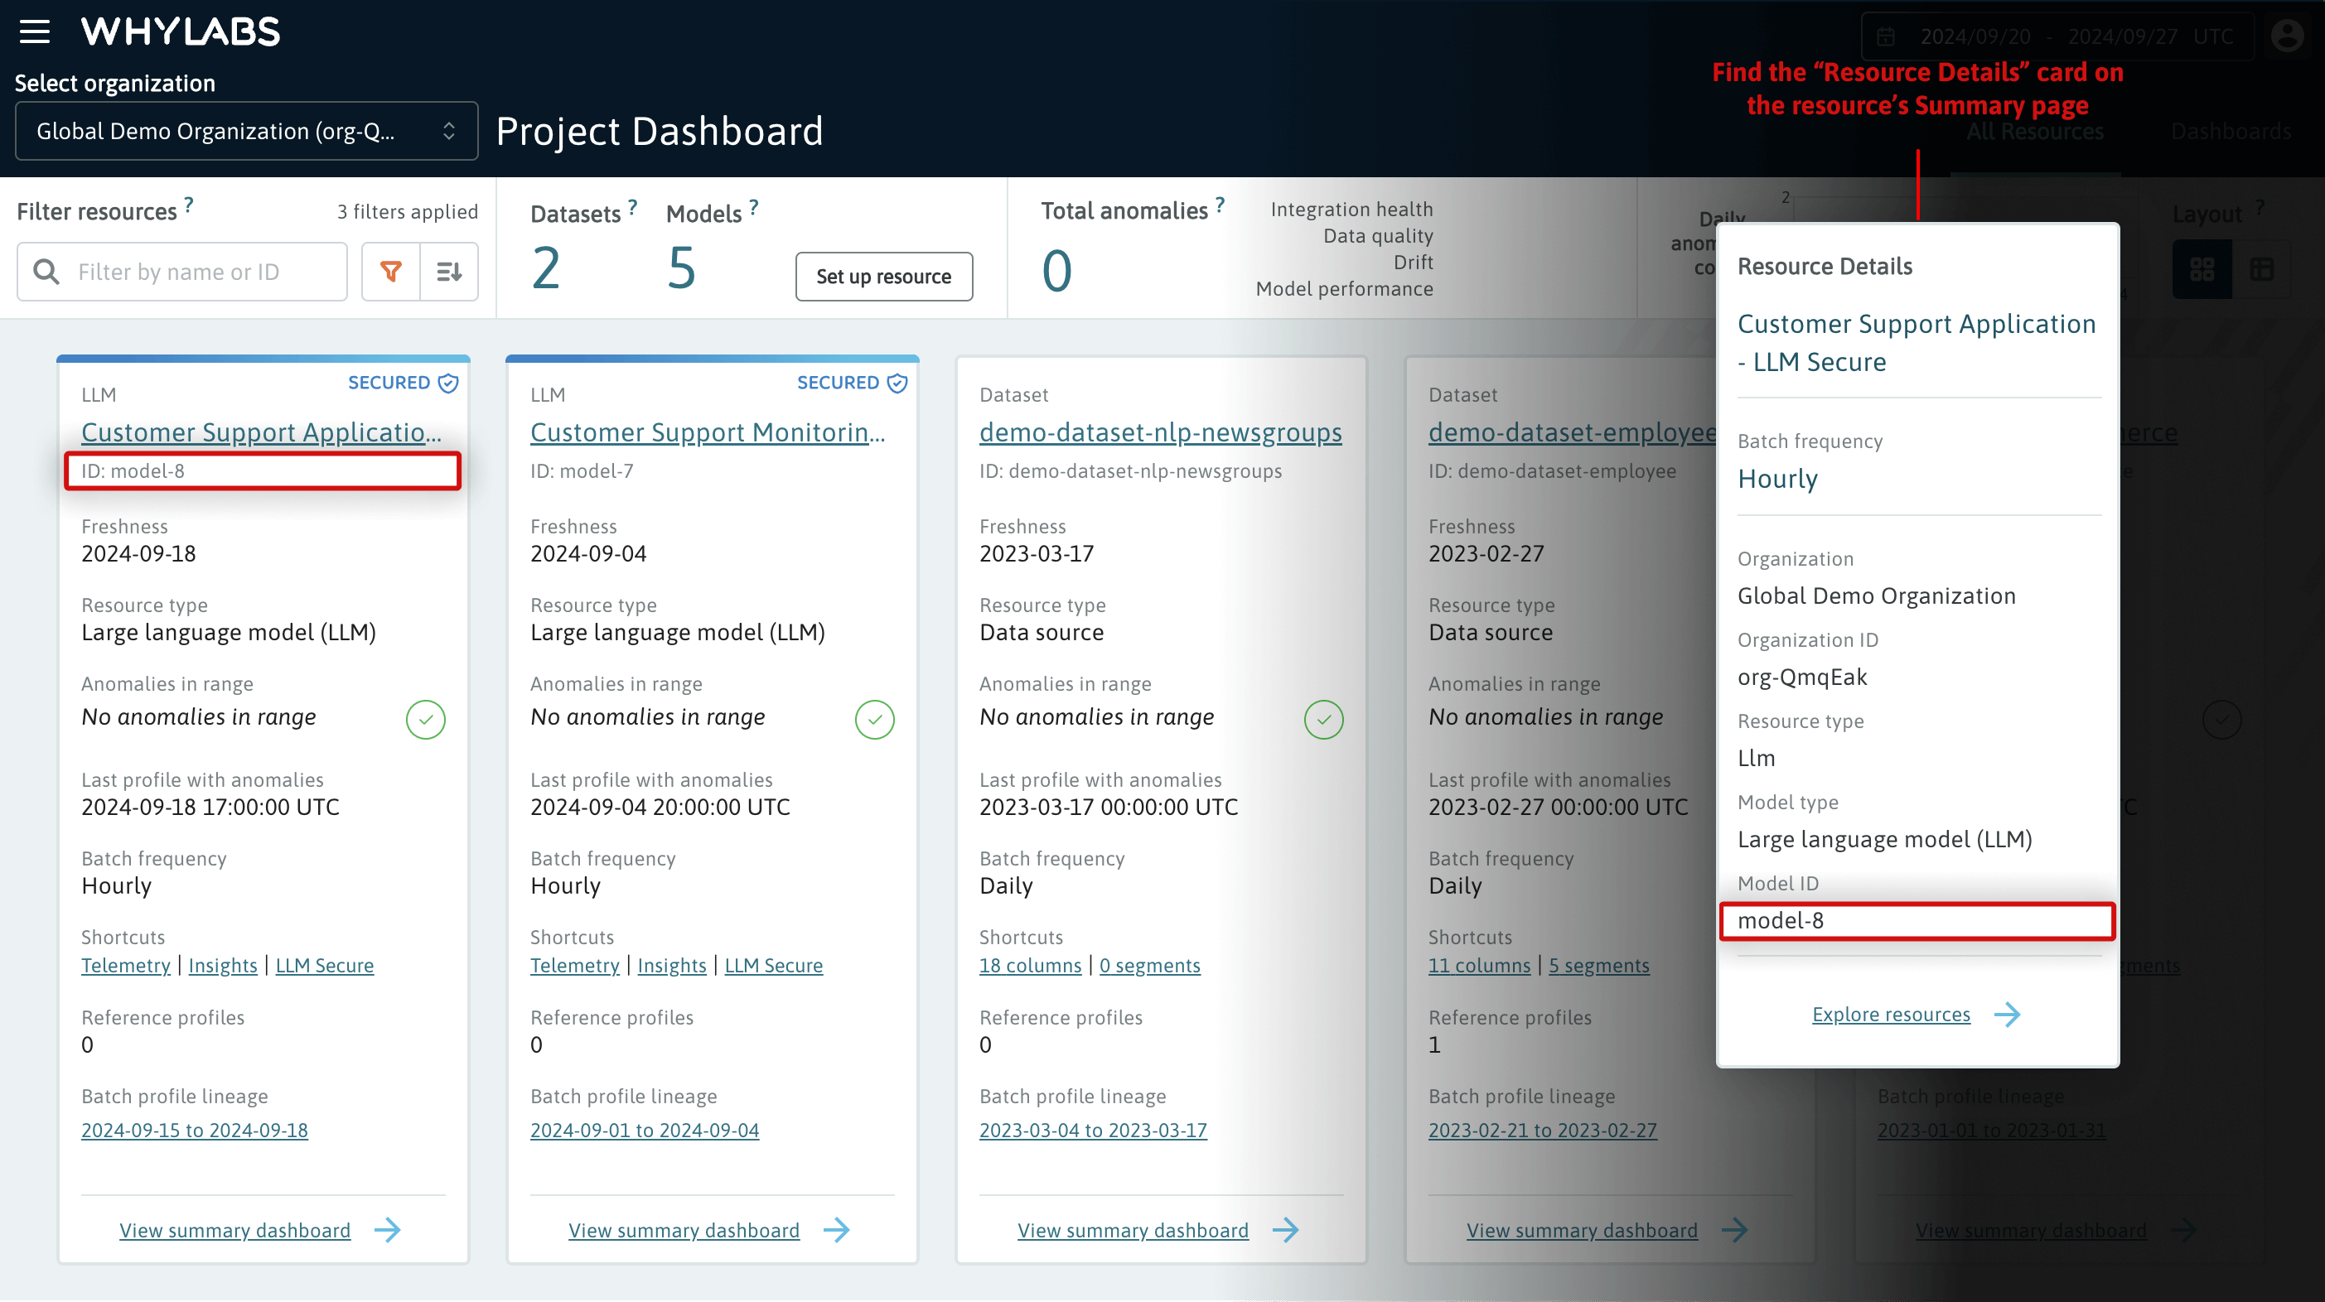Screen dimensions: 2325x1302
Task: Open the hamburger navigation menu
Action: 35,31
